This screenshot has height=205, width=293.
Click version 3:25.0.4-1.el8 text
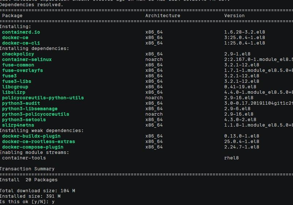245,38
